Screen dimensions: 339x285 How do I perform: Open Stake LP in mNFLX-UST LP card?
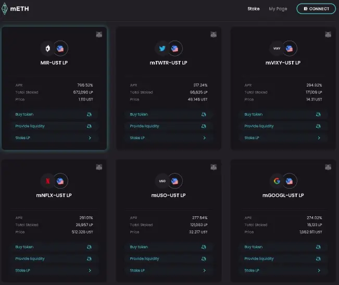pos(54,270)
